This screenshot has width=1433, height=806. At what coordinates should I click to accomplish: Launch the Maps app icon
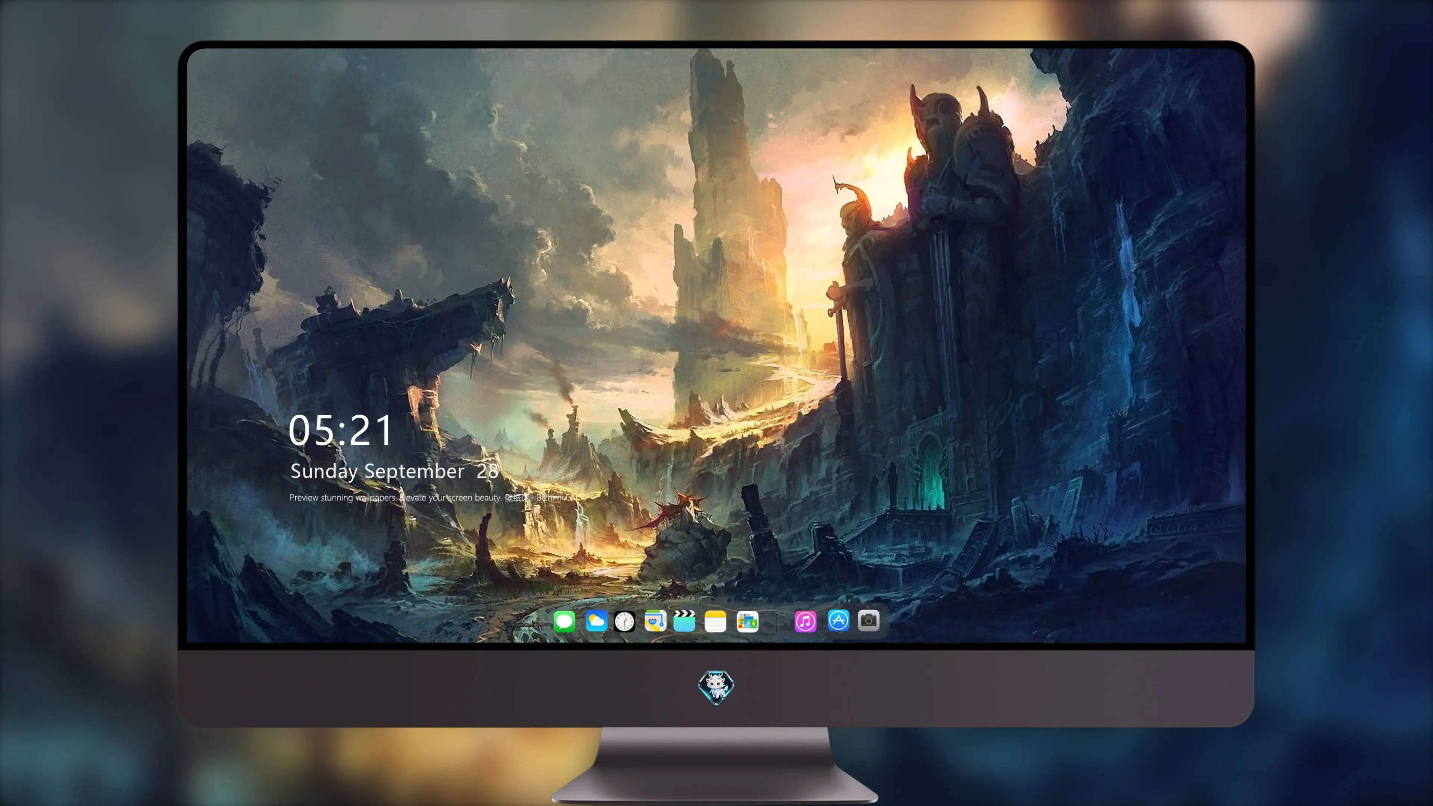(x=655, y=621)
